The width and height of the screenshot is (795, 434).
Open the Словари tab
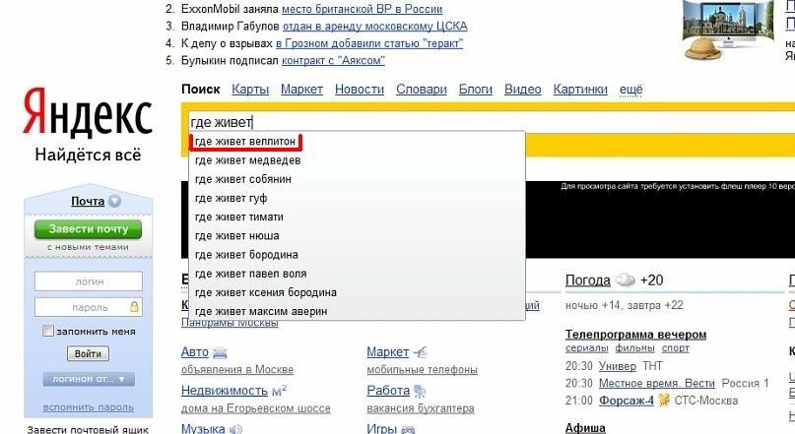(422, 90)
